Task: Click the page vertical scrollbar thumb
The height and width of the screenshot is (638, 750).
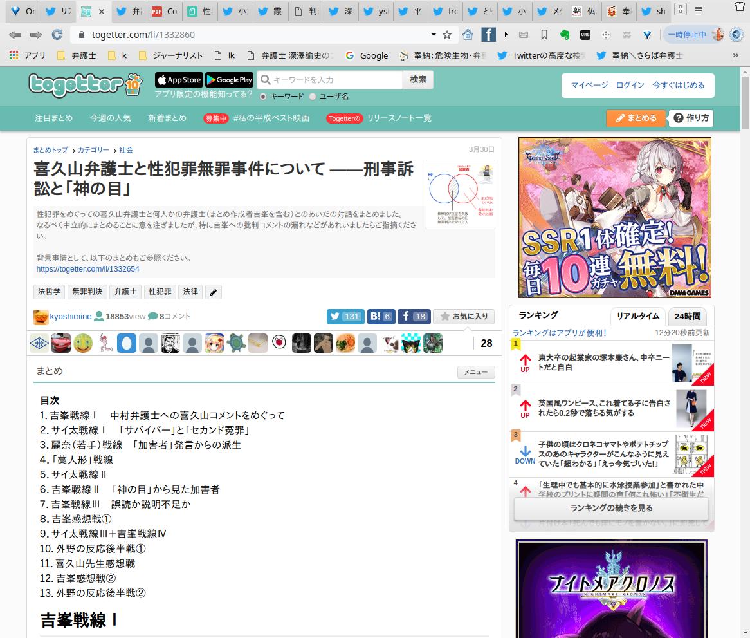Action: click(745, 104)
